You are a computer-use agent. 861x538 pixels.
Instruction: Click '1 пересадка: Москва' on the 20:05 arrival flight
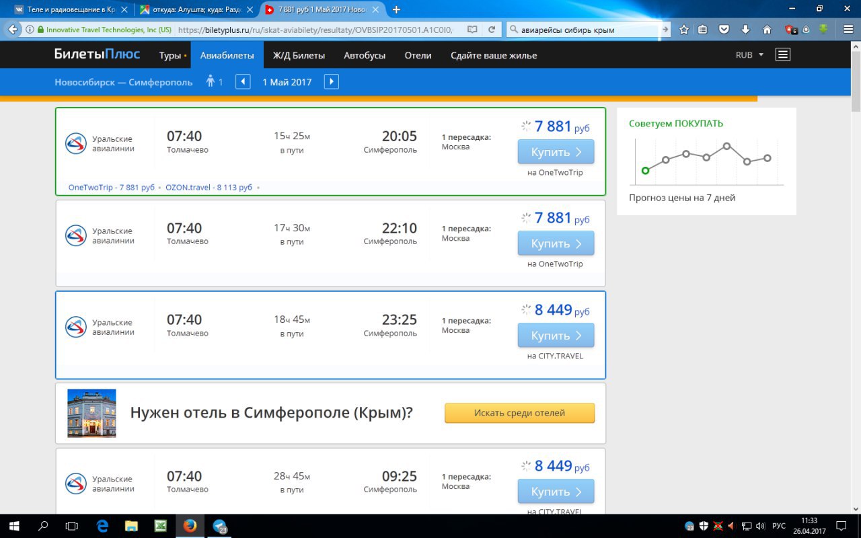tap(466, 142)
